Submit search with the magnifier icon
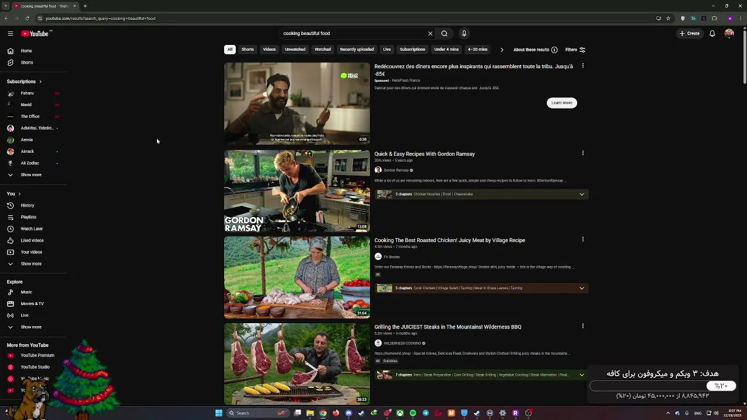747x420 pixels. tap(444, 34)
